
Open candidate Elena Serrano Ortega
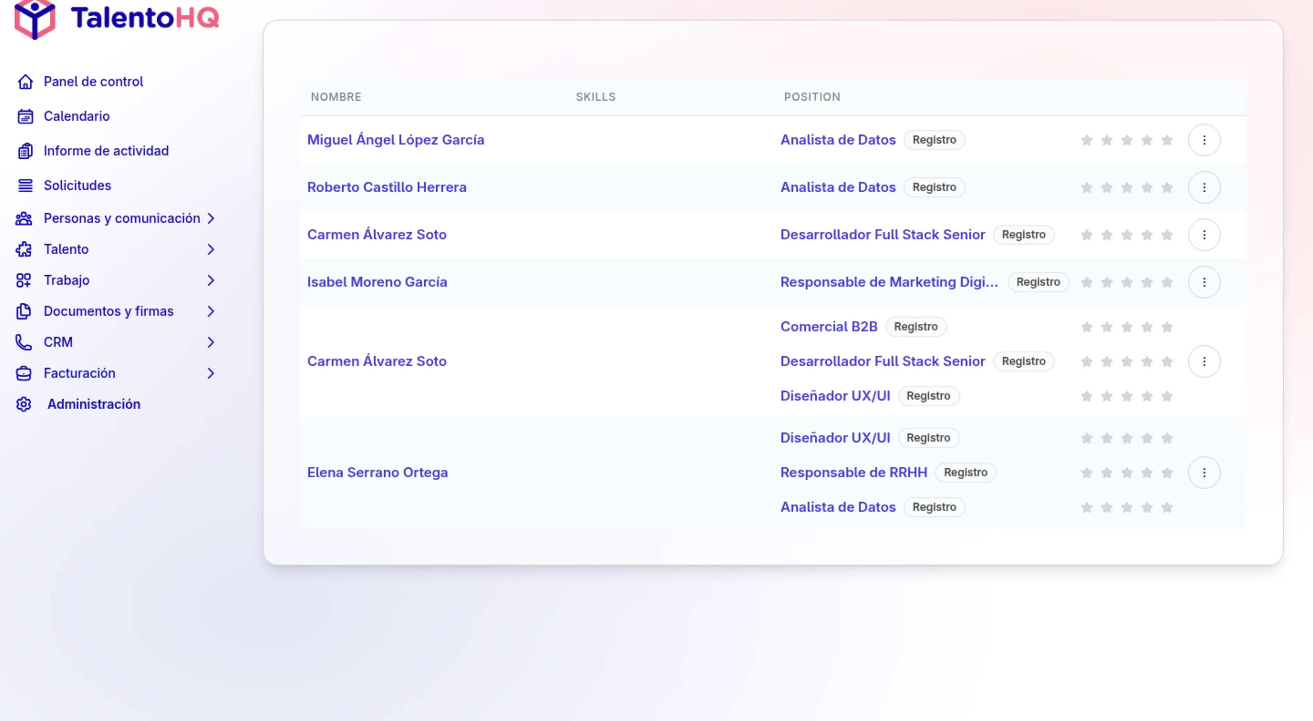377,473
